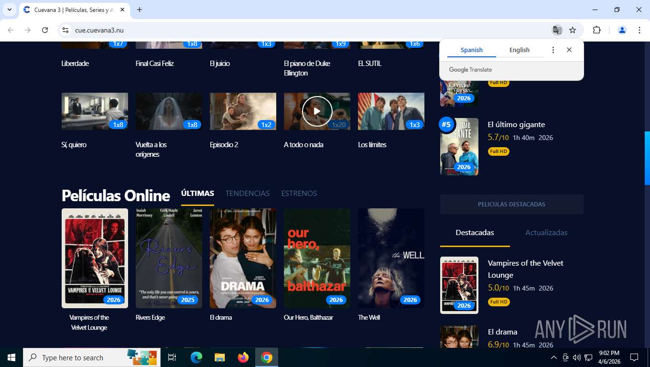The width and height of the screenshot is (650, 367).
Task: Open the network tray icon
Action: tap(588, 357)
